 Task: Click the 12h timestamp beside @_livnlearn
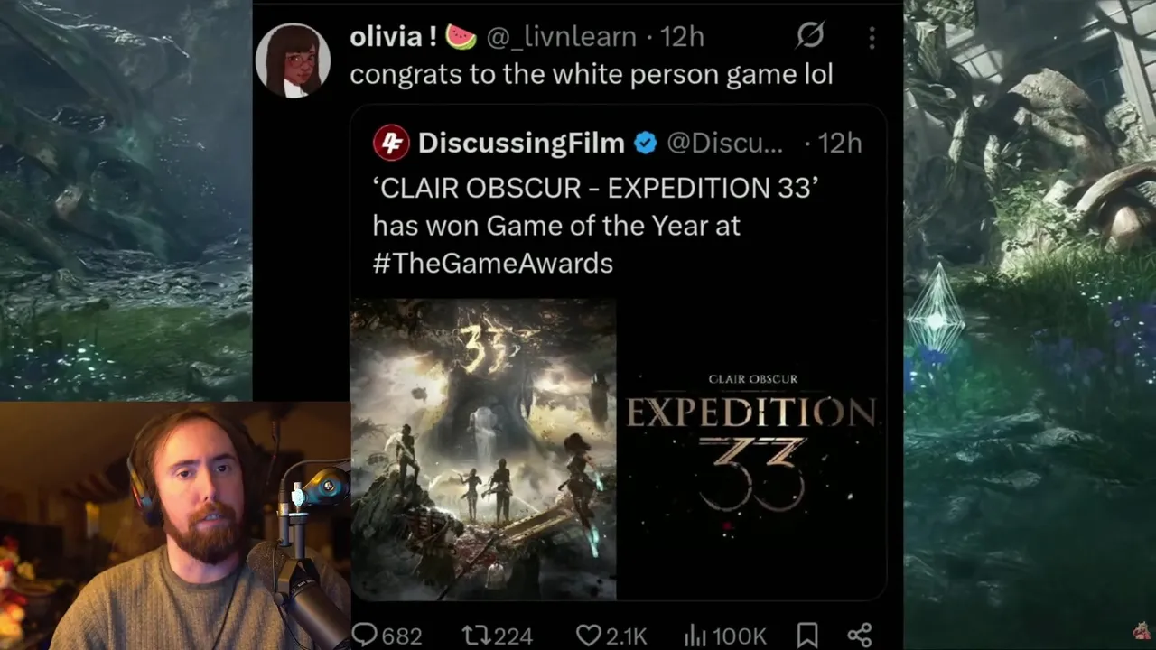click(682, 36)
